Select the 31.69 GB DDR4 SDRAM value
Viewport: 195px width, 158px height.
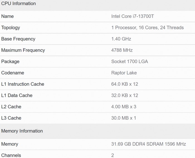(148, 144)
